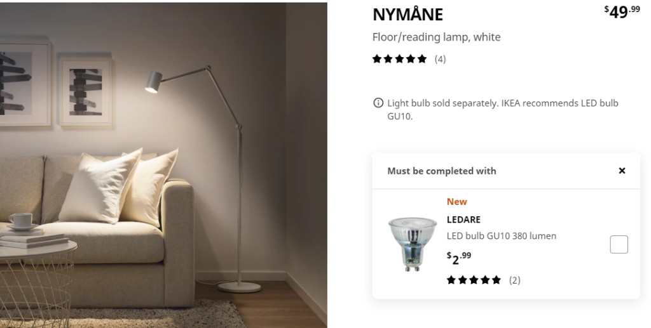Select the "LED bulb GU10 380 lumen" description
Viewport: 651px width, 328px height.
point(501,236)
